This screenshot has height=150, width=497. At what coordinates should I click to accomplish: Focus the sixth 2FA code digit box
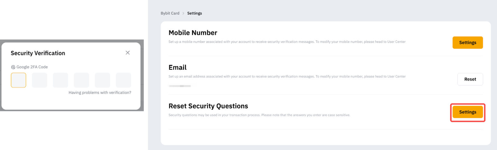click(123, 80)
